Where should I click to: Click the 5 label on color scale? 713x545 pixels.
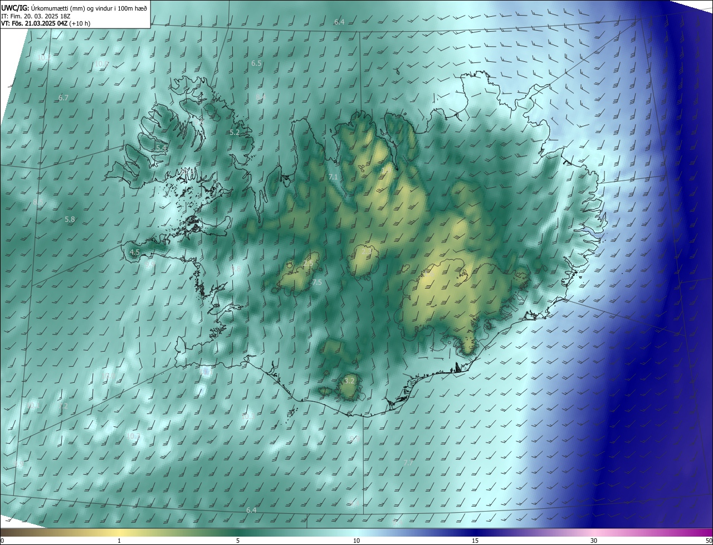pyautogui.click(x=238, y=541)
